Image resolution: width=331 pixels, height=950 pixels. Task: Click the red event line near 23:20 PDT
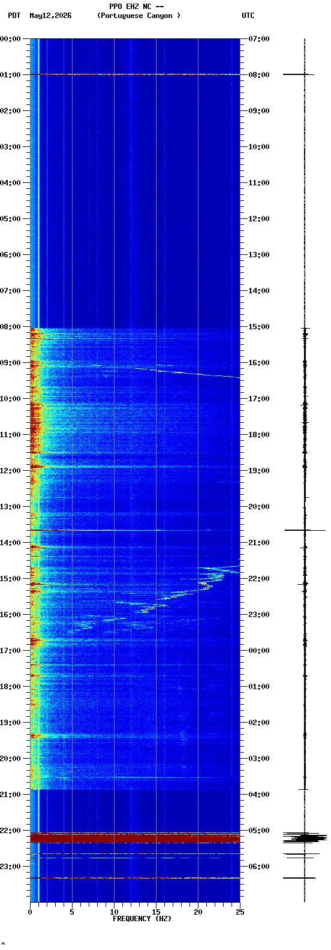135,878
